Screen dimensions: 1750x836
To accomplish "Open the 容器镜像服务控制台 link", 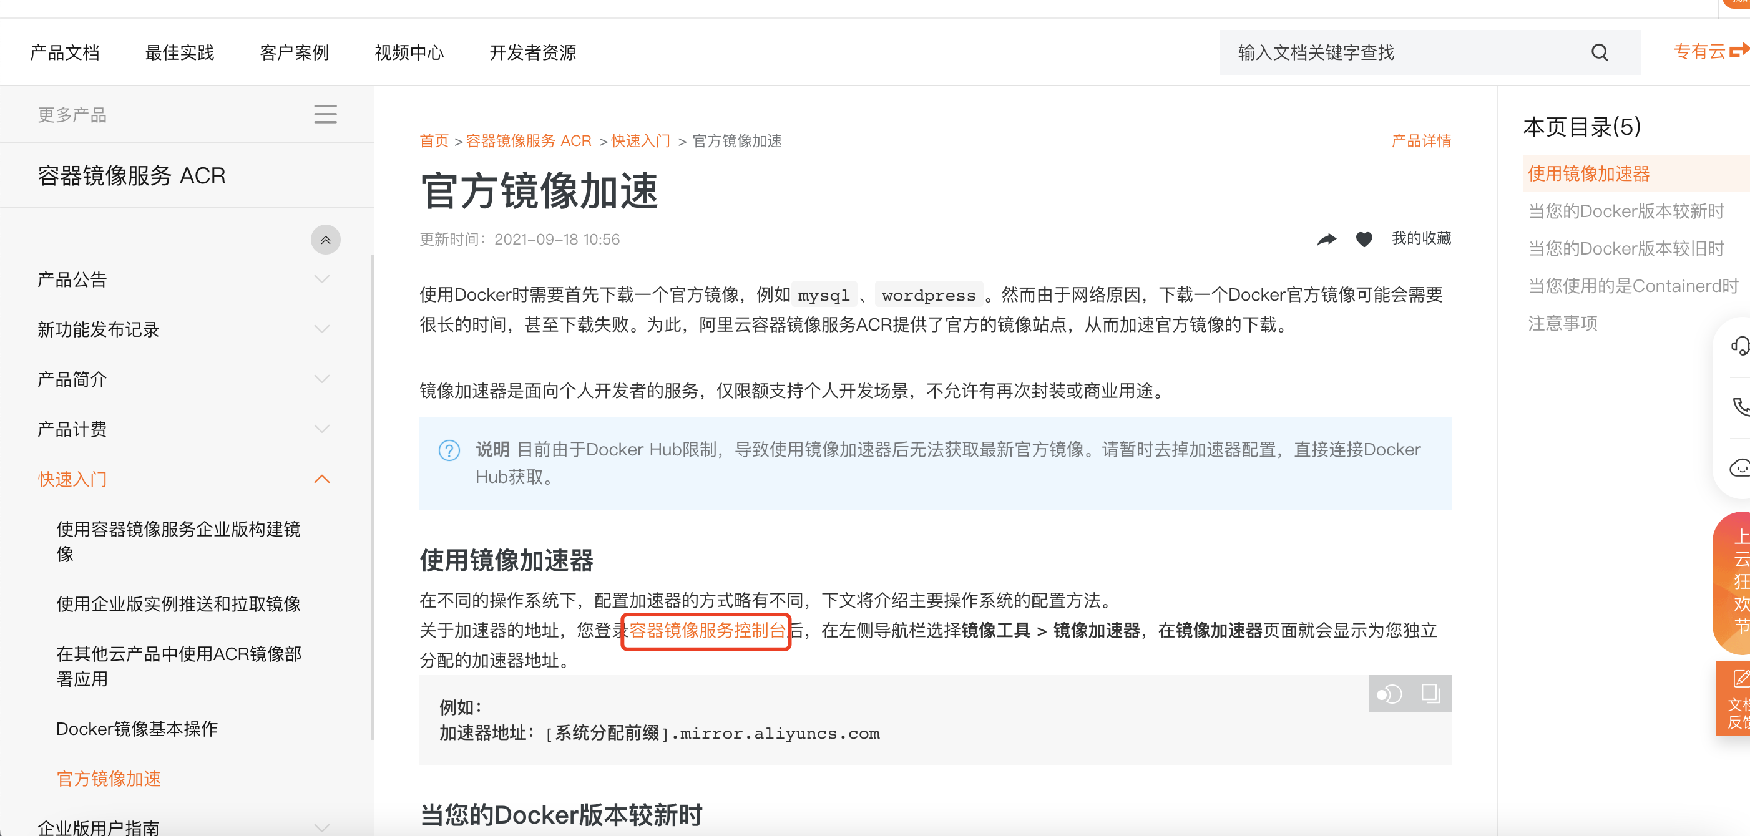I will [x=706, y=630].
